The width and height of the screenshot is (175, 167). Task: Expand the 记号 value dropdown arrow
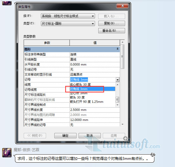[117, 80]
